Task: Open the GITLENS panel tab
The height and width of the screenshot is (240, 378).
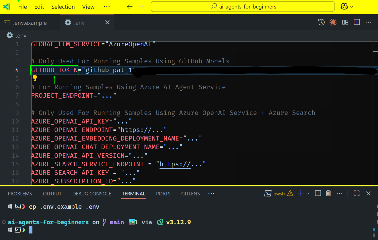Action: pyautogui.click(x=190, y=193)
